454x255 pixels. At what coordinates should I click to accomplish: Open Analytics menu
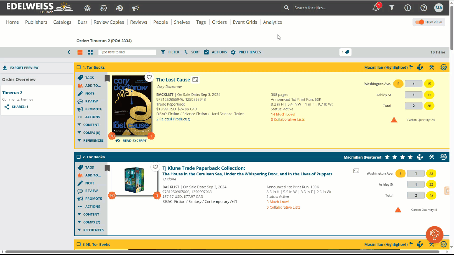(272, 22)
